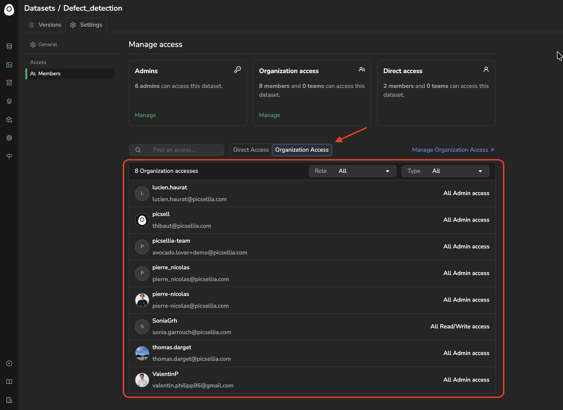
Task: Click Manage link in Admins card
Action: click(145, 115)
